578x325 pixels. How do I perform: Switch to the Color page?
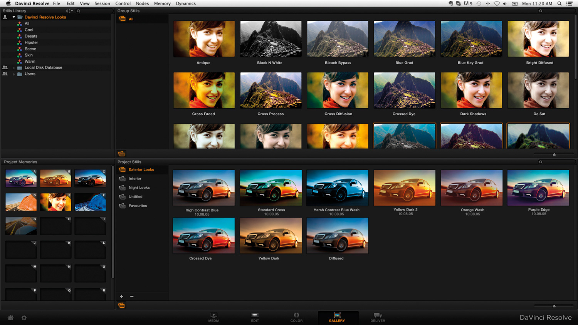coord(296,317)
